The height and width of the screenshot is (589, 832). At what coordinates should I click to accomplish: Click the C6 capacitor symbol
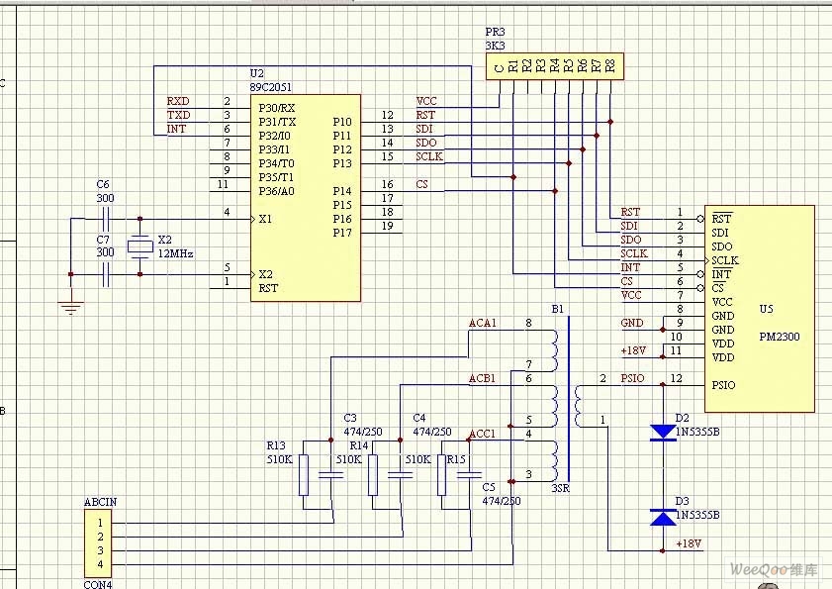tap(103, 219)
